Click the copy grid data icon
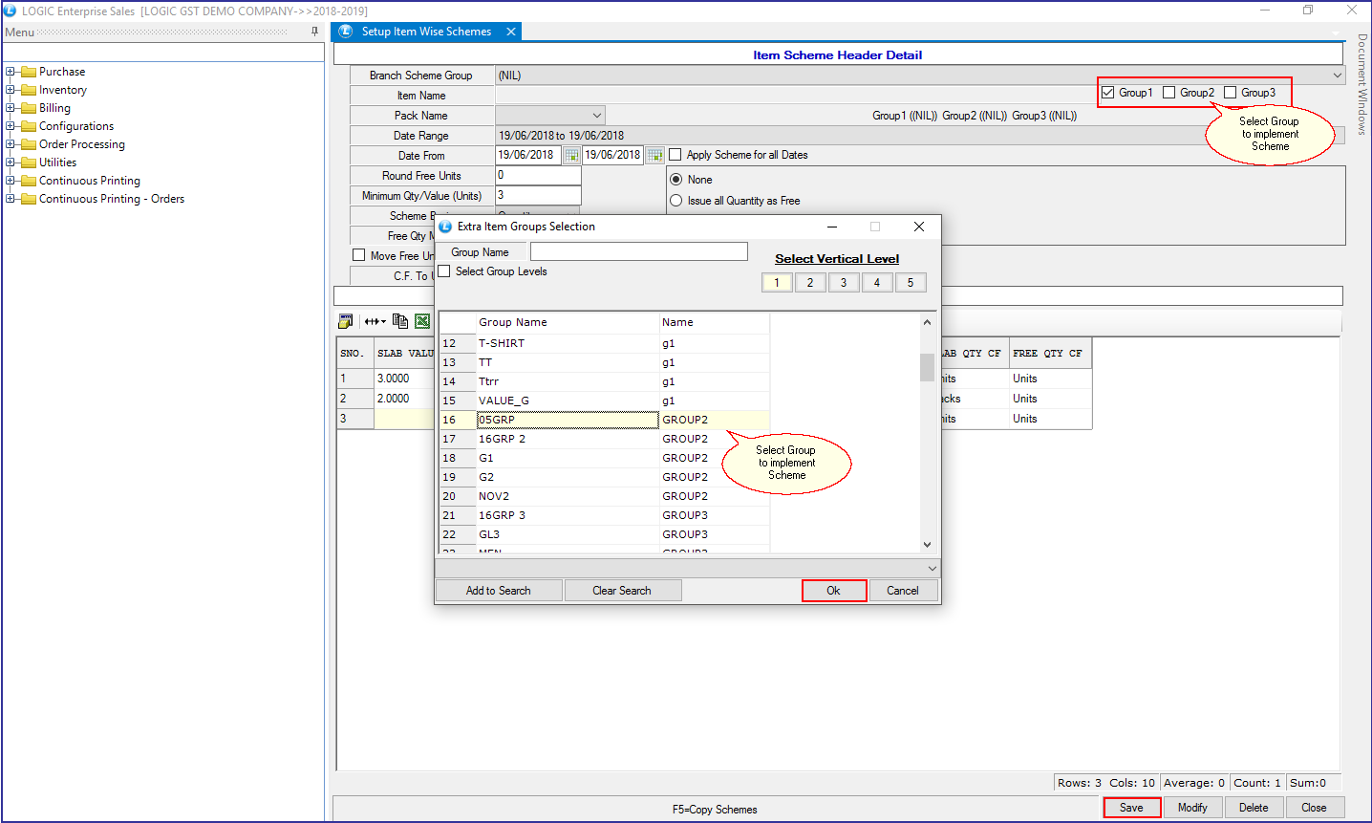This screenshot has width=1372, height=823. click(x=400, y=322)
